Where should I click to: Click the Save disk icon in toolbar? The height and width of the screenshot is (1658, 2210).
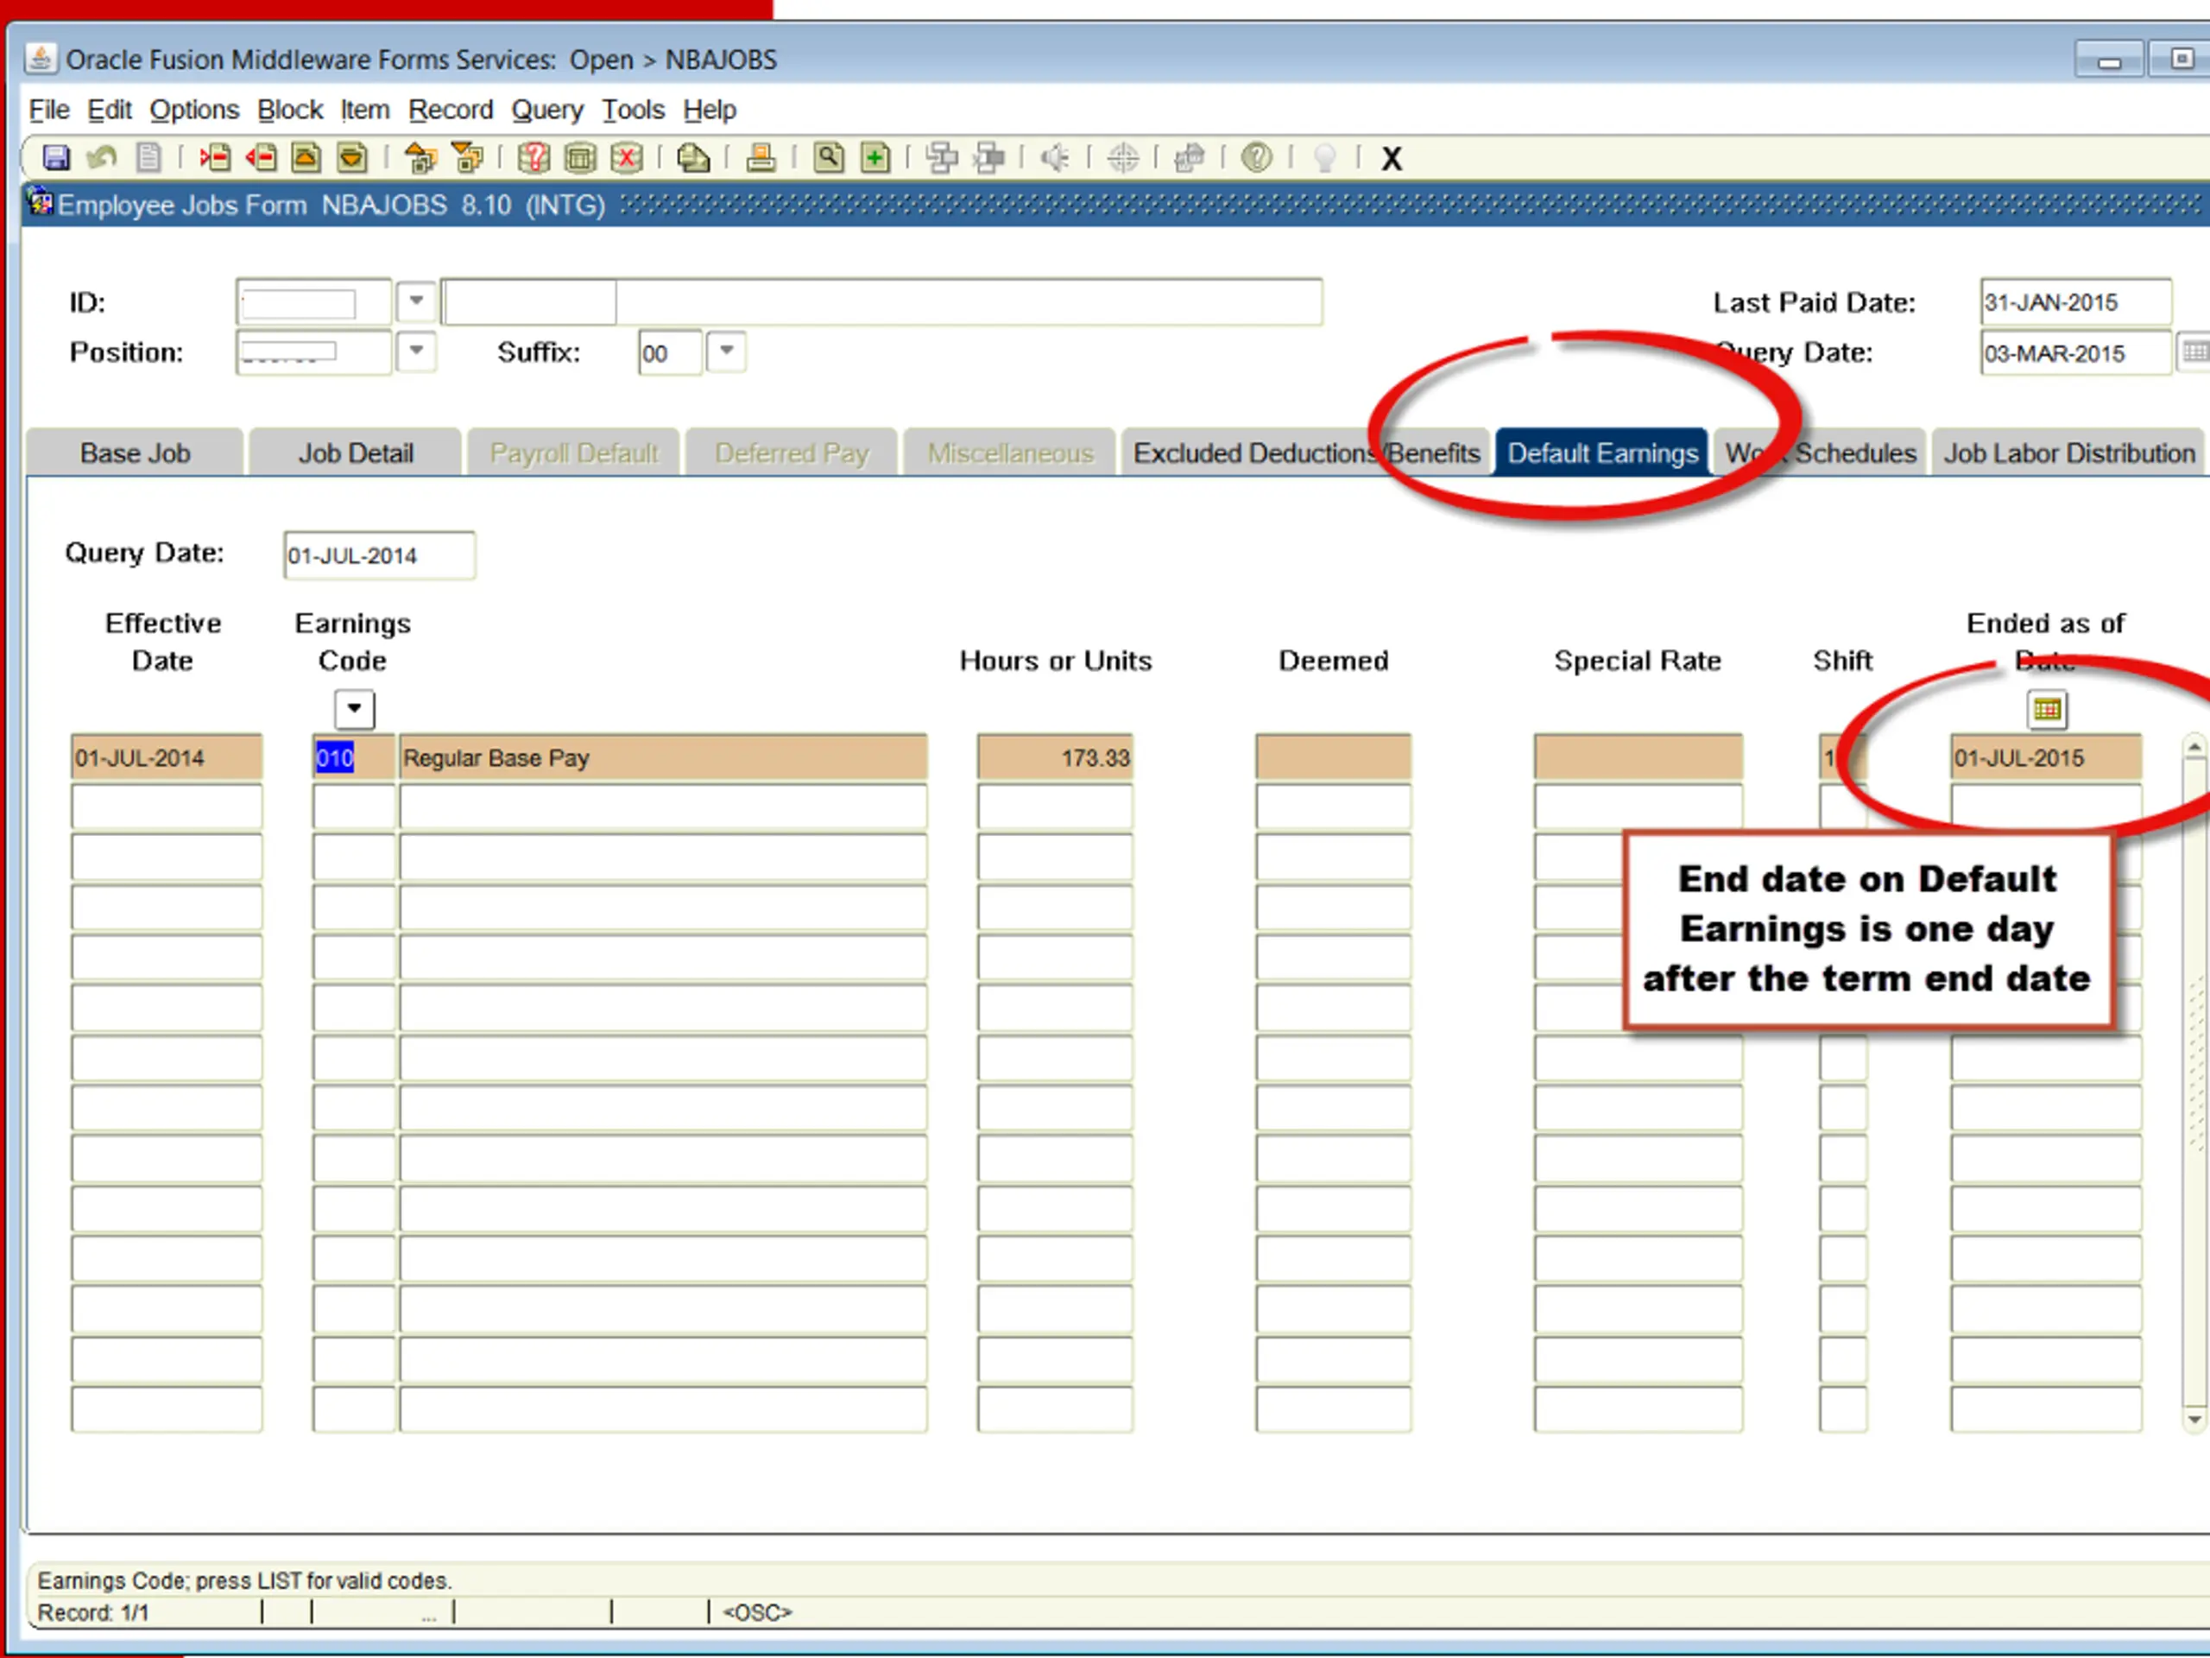point(56,158)
